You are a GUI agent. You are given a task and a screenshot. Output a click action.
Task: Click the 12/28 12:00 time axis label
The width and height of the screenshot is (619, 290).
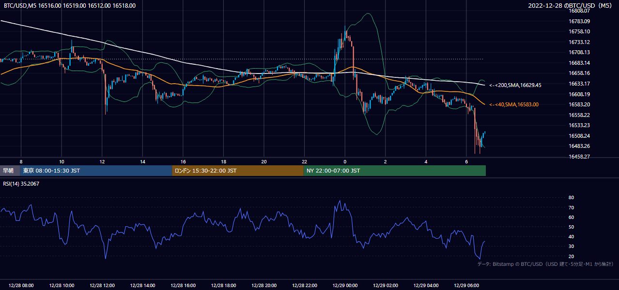102,286
